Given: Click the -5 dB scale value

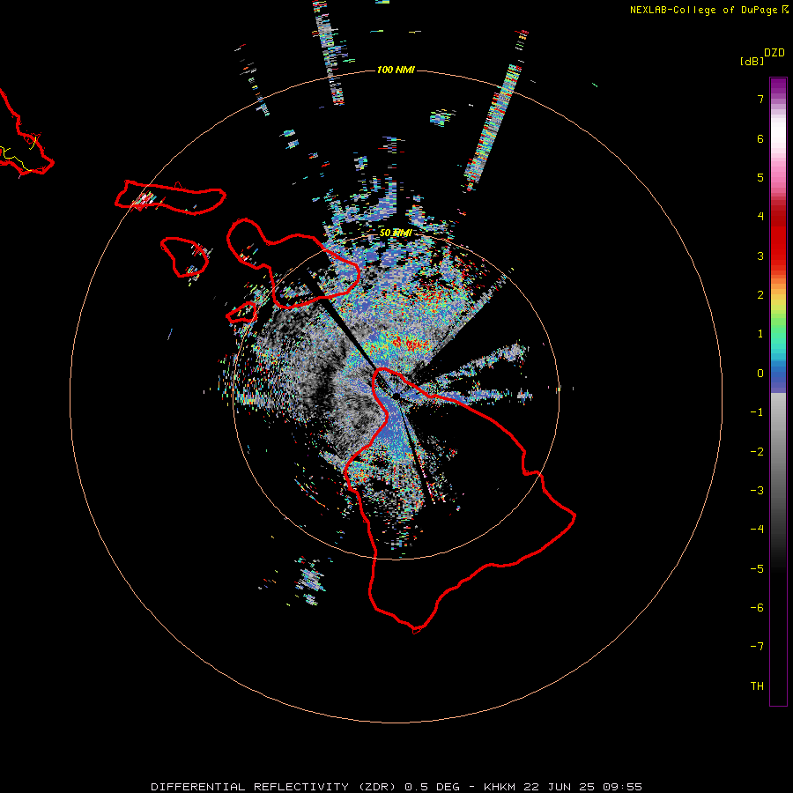Looking at the screenshot, I should [x=757, y=569].
